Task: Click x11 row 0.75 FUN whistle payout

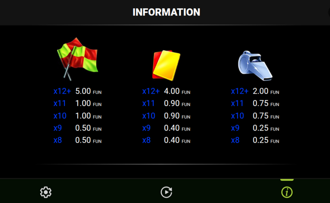Action: click(x=266, y=104)
